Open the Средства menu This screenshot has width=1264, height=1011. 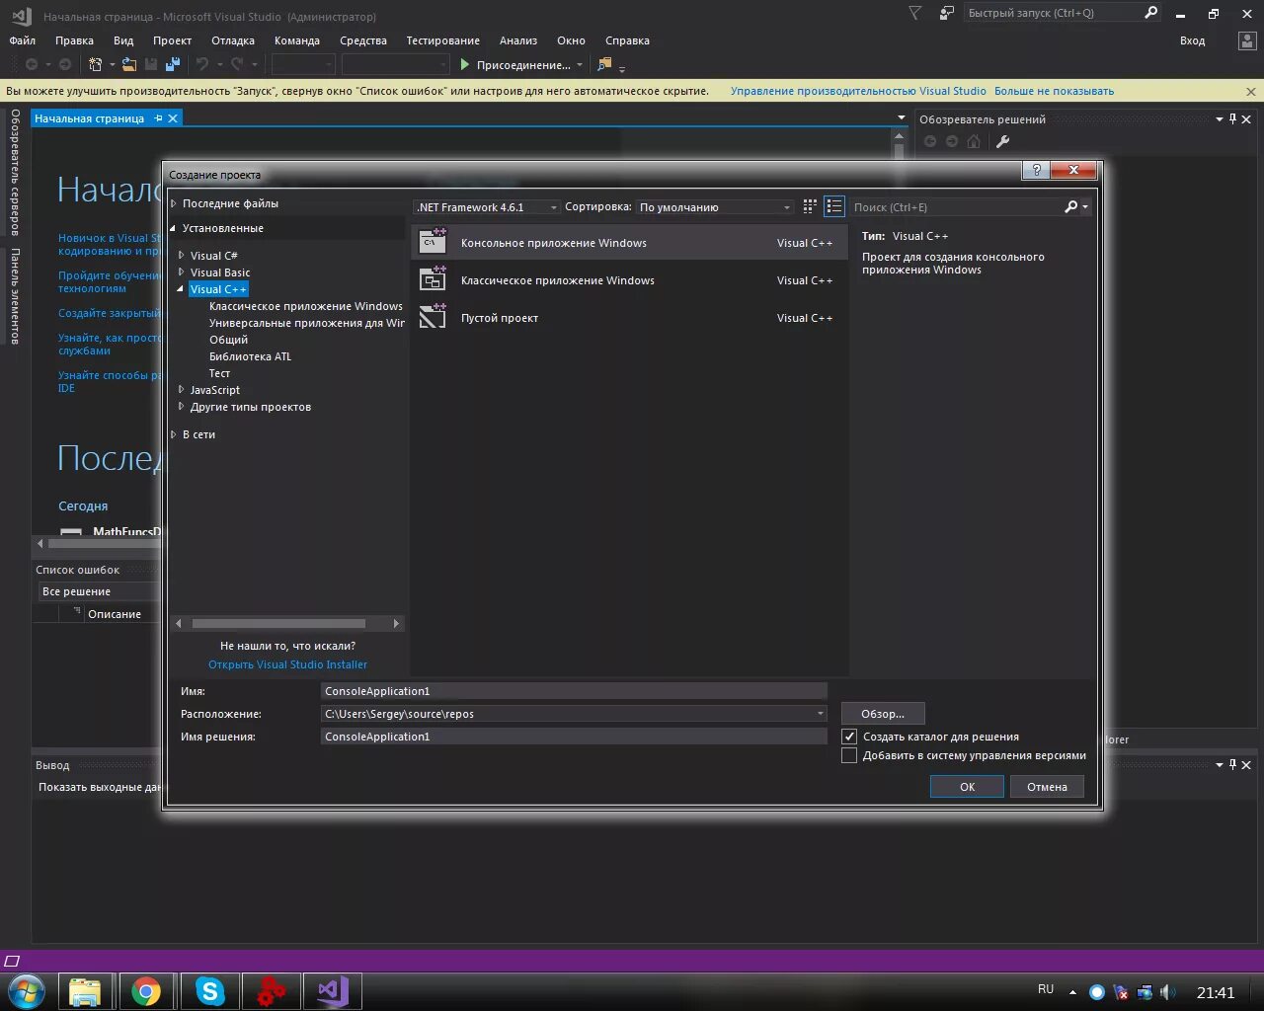coord(363,40)
